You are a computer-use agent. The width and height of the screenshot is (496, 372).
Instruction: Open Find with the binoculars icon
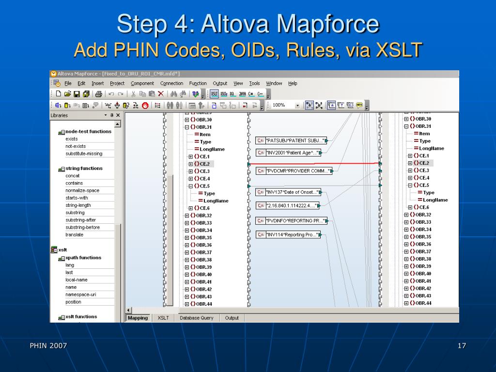174,93
